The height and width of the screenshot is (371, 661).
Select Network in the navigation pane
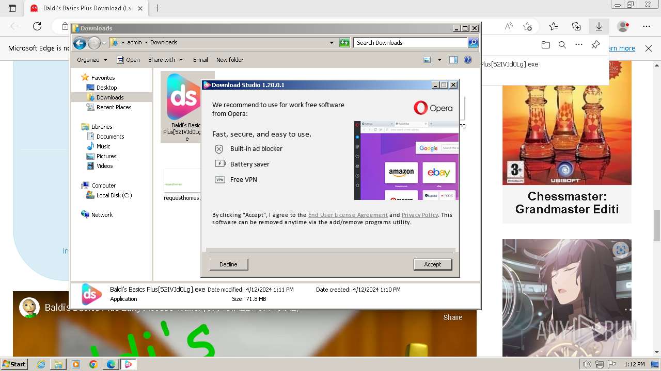tap(102, 215)
